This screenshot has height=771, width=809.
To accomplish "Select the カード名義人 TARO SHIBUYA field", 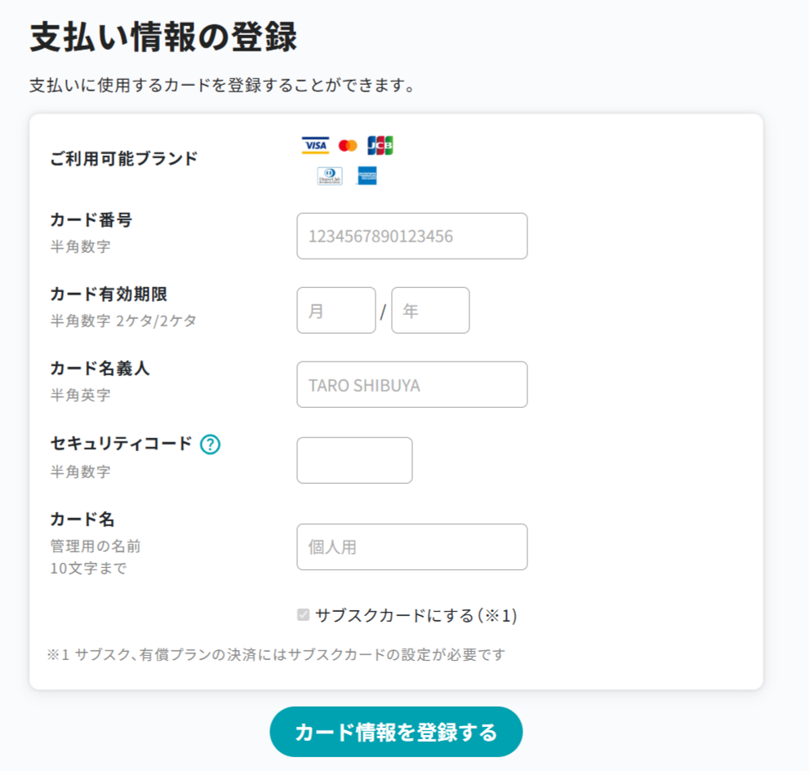I will tap(411, 385).
